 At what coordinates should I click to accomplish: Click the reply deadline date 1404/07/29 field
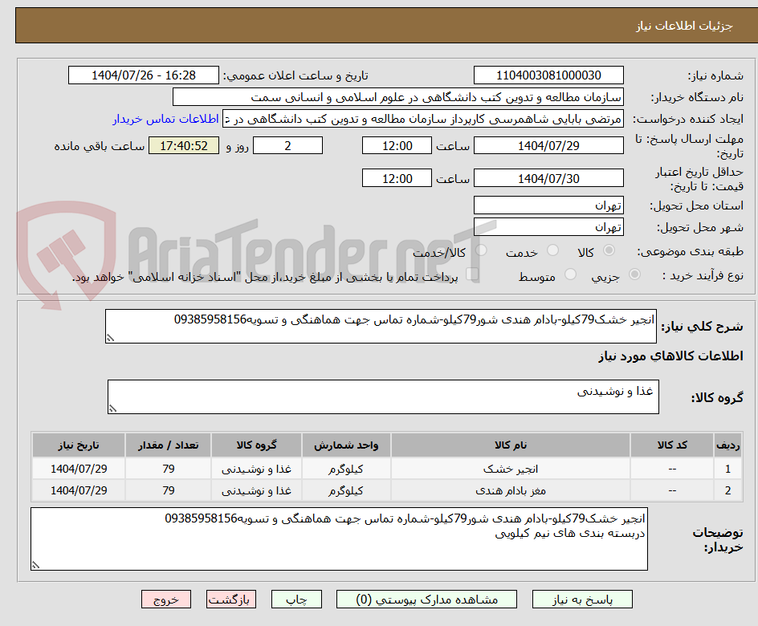click(x=548, y=145)
